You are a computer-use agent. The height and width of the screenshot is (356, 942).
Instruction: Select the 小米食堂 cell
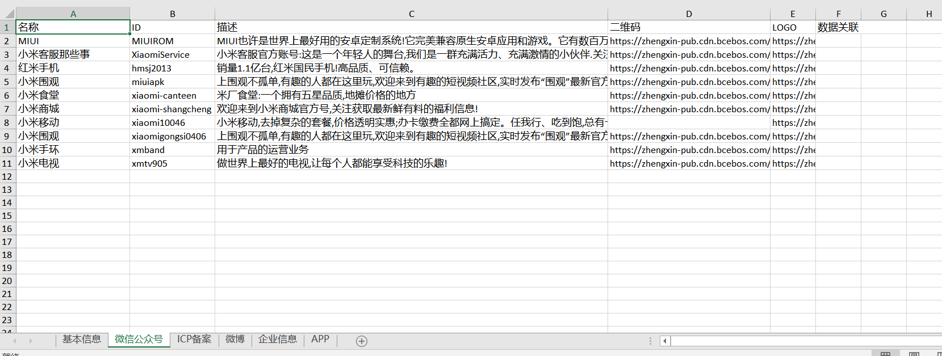point(73,95)
